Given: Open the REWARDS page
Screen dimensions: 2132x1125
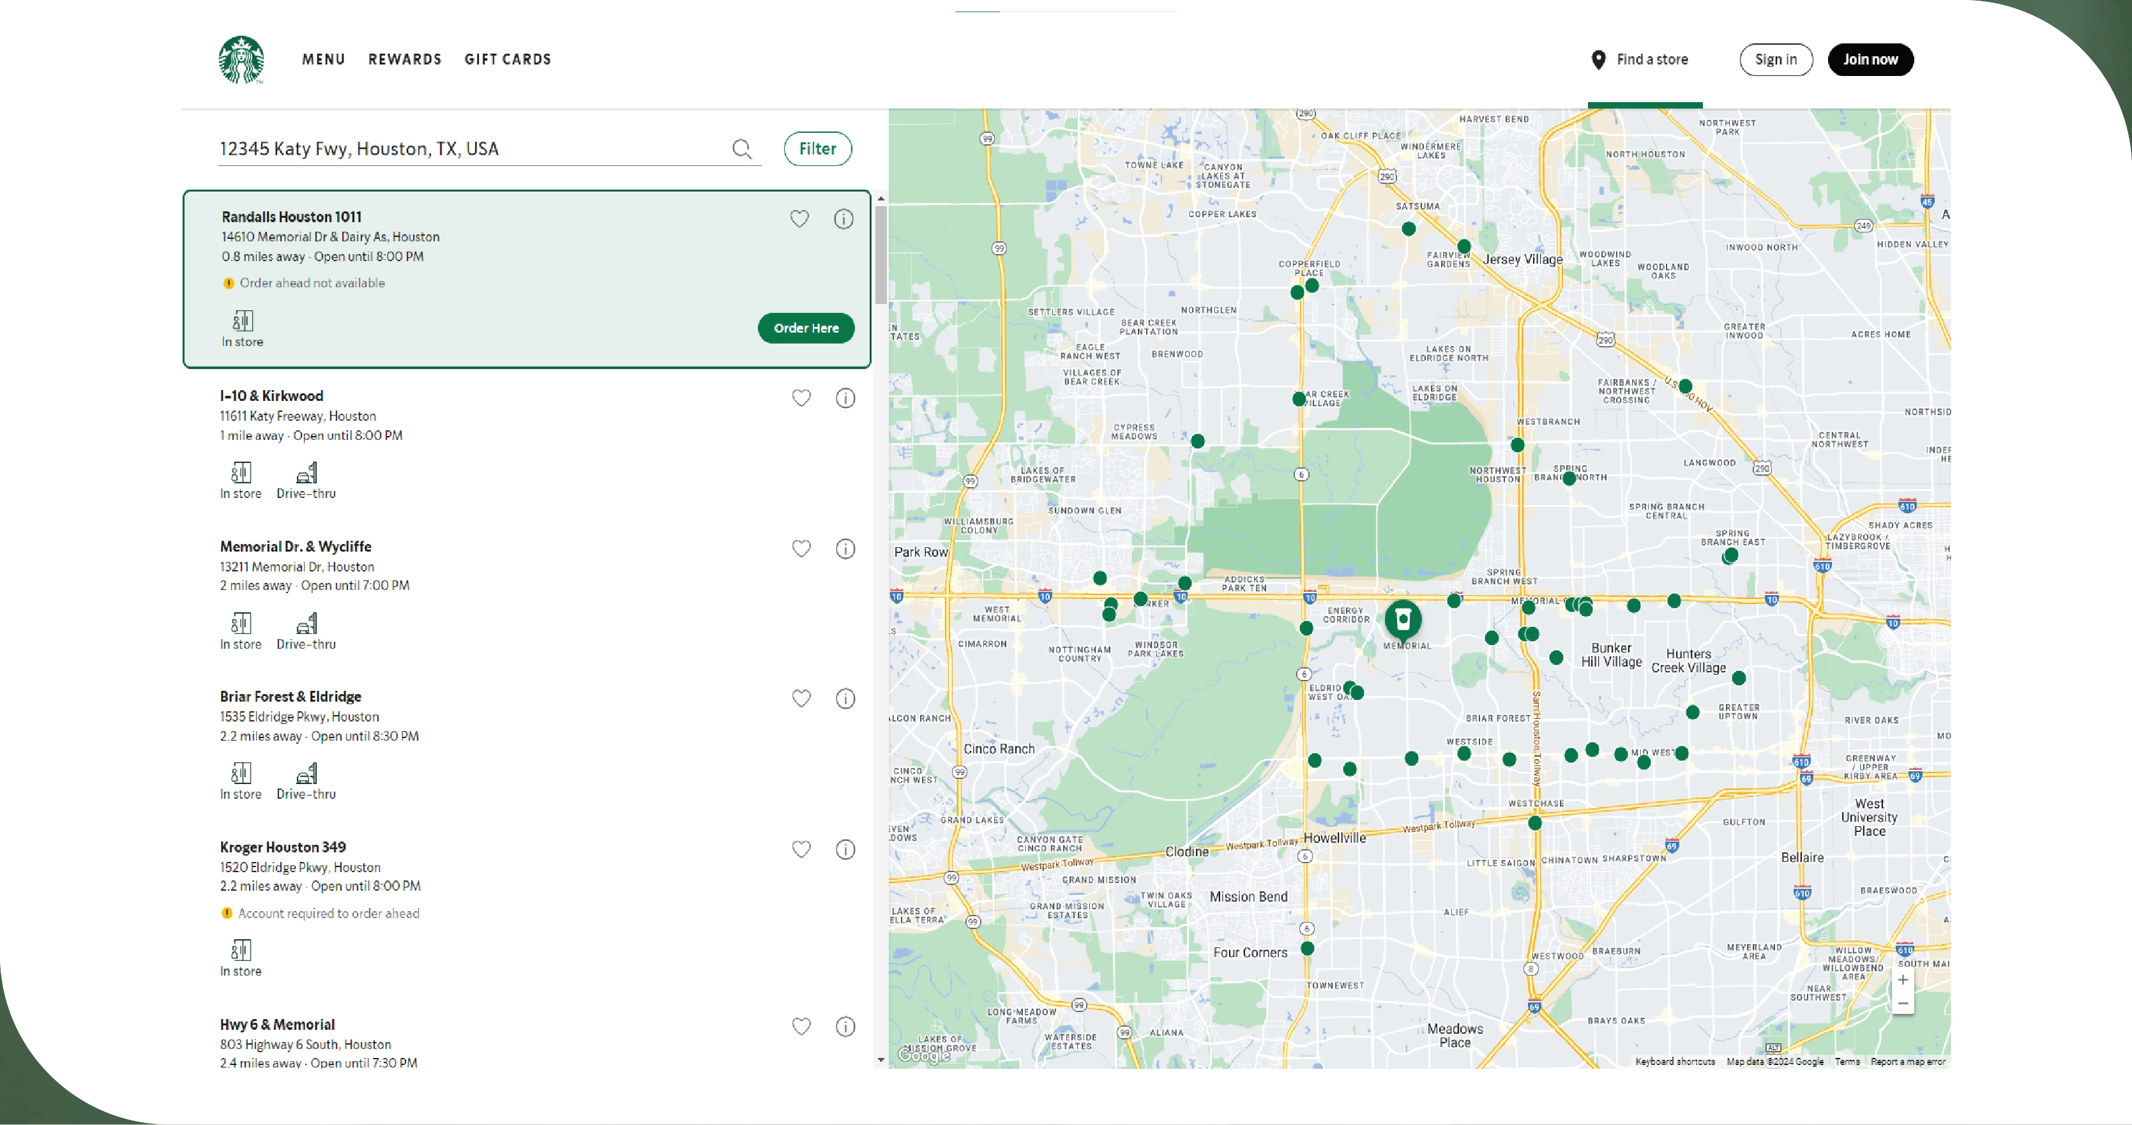Looking at the screenshot, I should coord(405,59).
